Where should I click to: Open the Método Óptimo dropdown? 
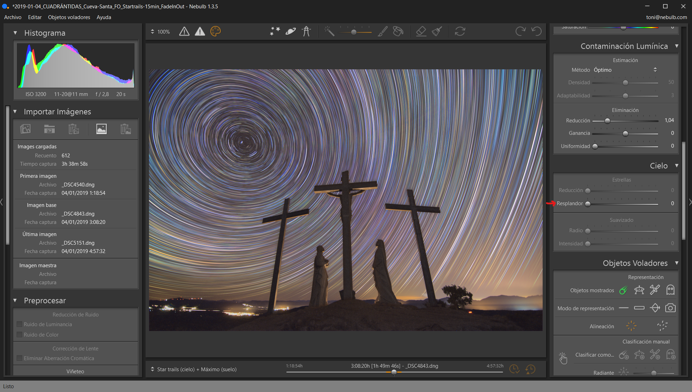click(x=625, y=70)
